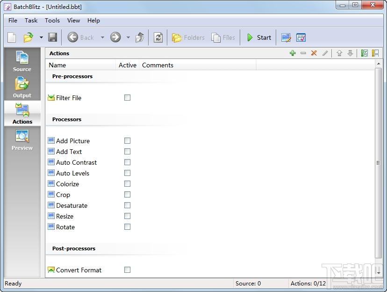387x292 pixels.
Task: Create a new task file
Action: click(x=12, y=37)
